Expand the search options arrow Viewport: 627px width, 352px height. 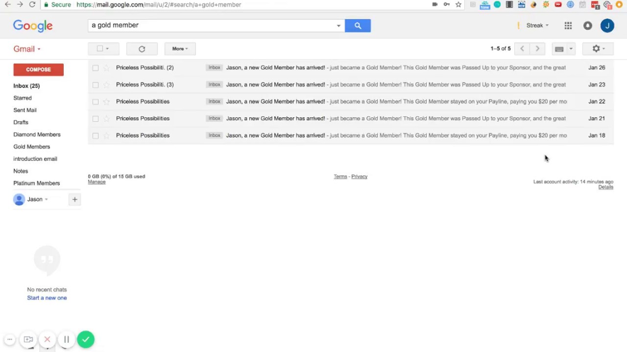338,26
